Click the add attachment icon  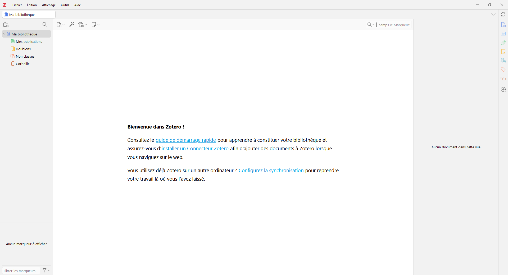point(81,25)
